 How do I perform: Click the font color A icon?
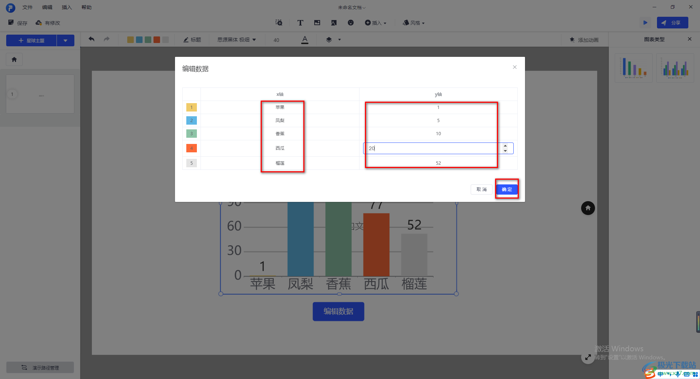pos(305,40)
